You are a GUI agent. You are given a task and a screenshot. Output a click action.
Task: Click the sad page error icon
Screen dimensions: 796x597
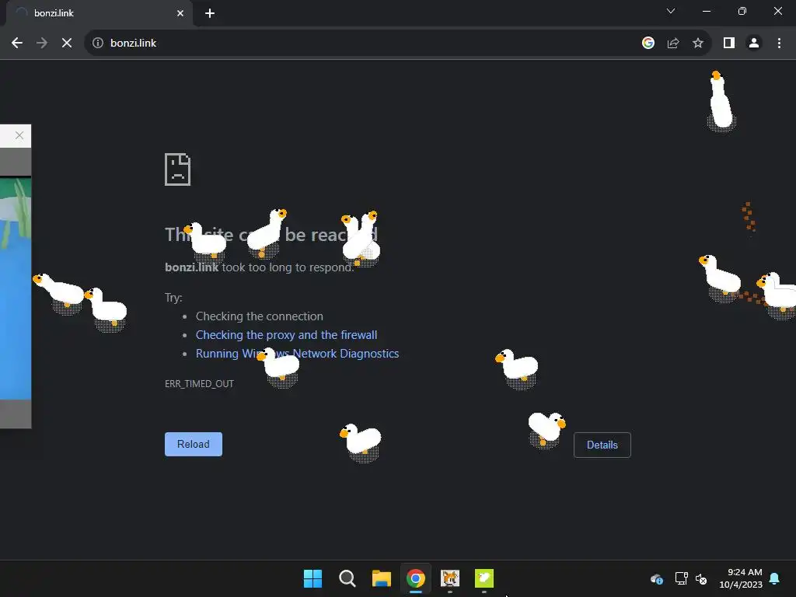pos(178,169)
